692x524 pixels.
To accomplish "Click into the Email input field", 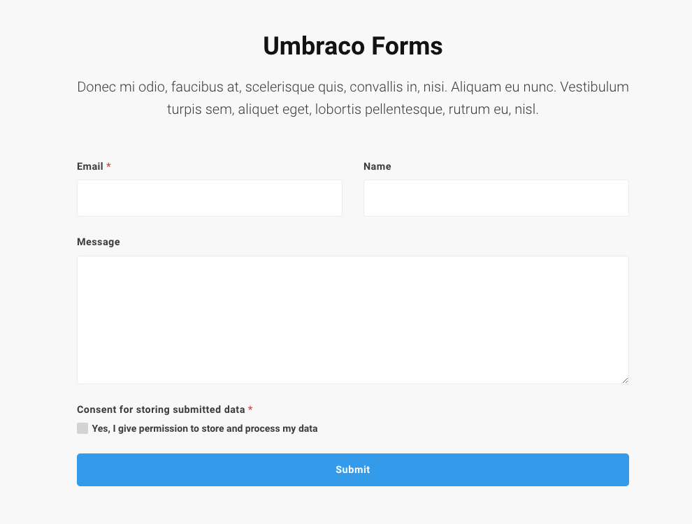I will pyautogui.click(x=210, y=198).
